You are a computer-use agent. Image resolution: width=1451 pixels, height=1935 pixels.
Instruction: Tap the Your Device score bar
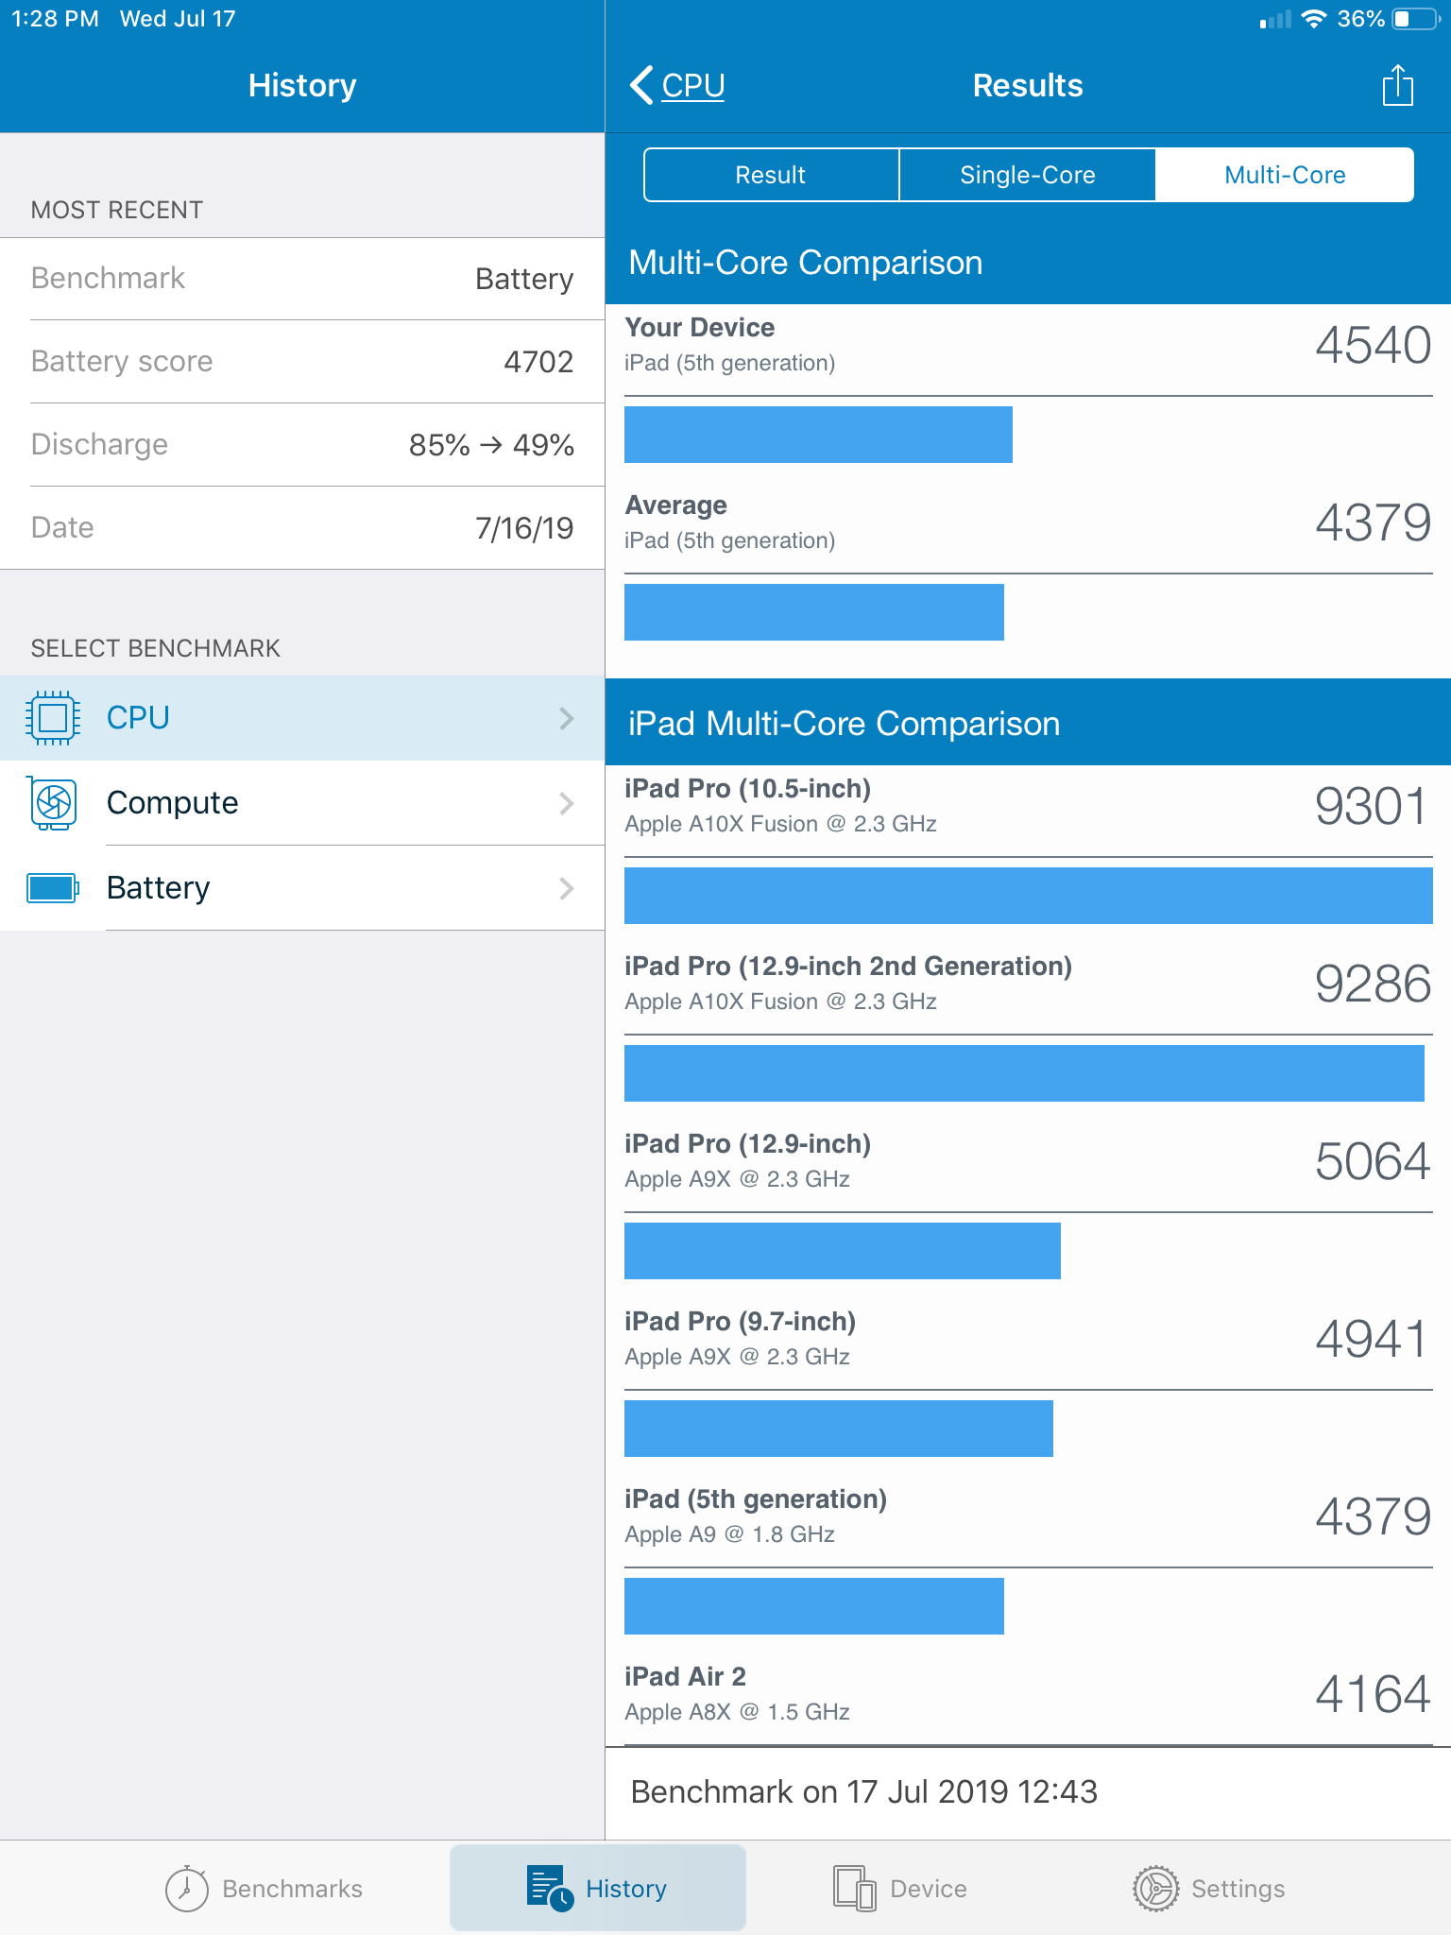coord(818,435)
